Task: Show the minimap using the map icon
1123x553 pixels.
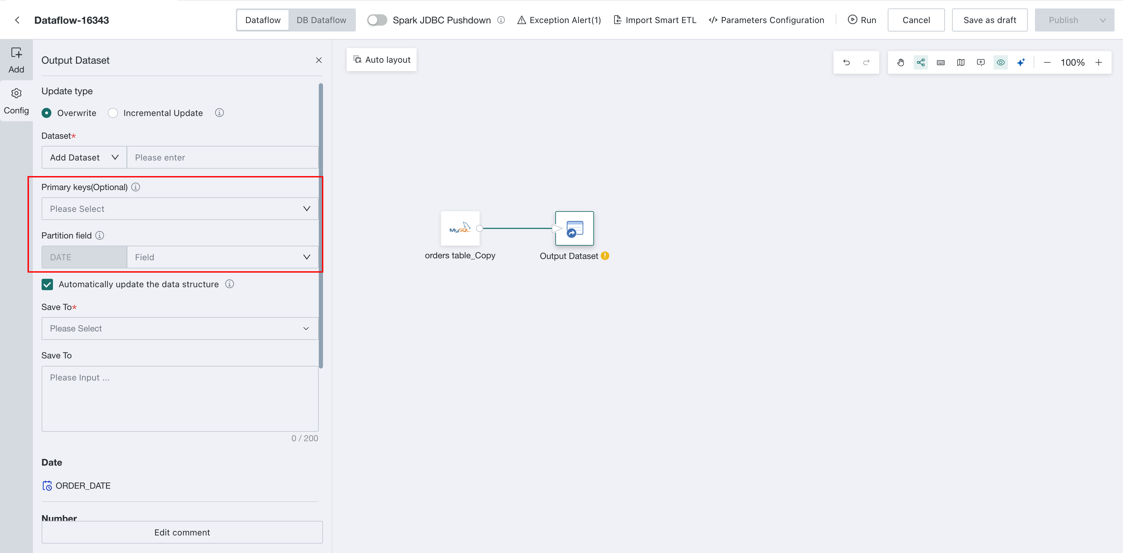Action: pos(961,62)
